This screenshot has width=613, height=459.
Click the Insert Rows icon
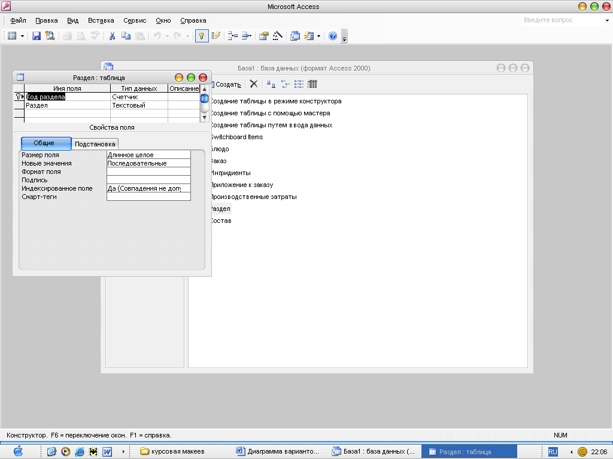coord(233,36)
